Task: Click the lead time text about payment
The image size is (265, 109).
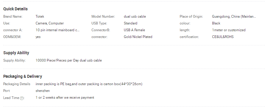Action: (65, 98)
